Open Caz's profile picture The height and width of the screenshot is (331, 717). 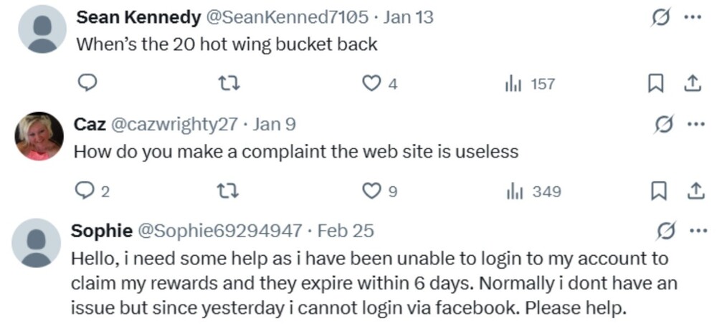[x=39, y=135]
